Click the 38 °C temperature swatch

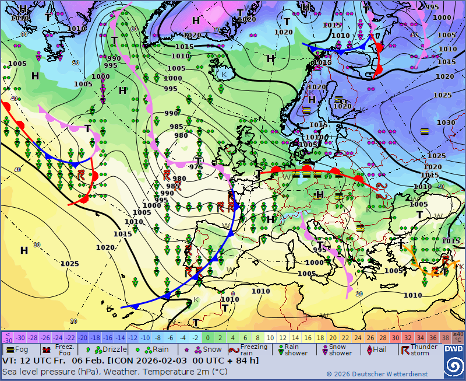tap(446, 337)
